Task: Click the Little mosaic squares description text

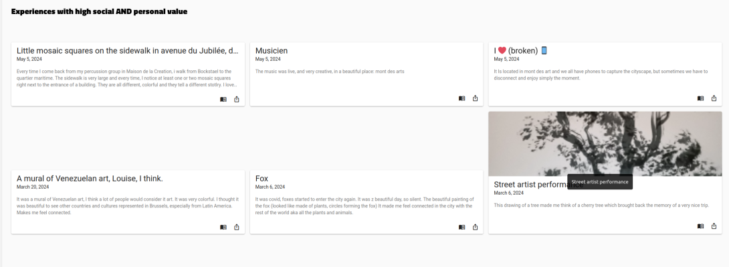Action: tap(127, 78)
